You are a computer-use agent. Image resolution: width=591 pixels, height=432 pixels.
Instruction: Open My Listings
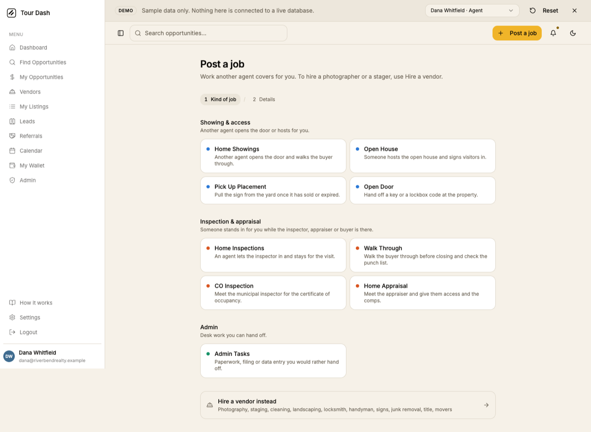(52, 107)
